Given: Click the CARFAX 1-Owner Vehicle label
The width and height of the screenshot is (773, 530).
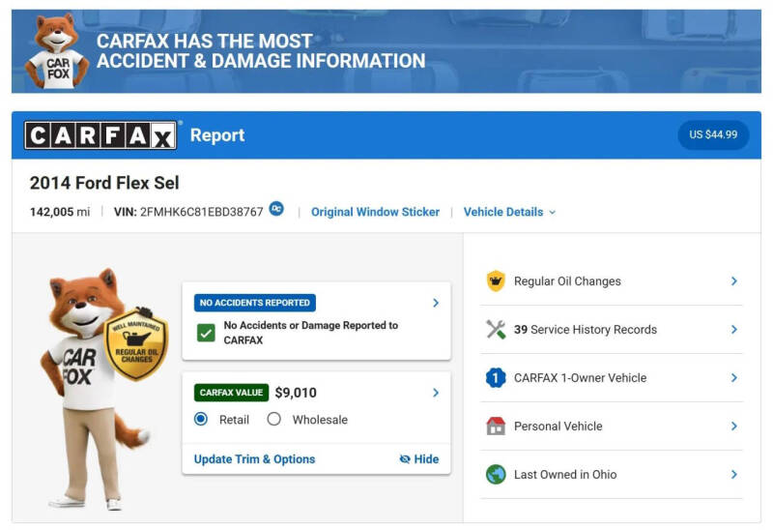Looking at the screenshot, I should (581, 378).
